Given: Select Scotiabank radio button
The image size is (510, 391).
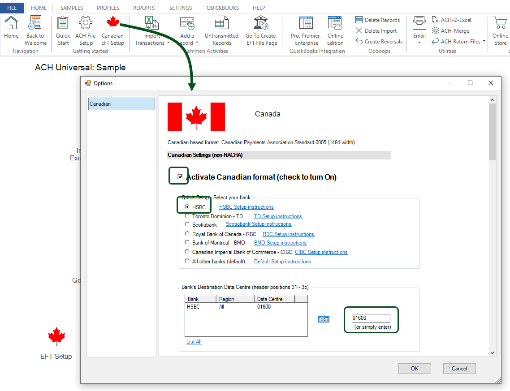Looking at the screenshot, I should click(x=187, y=224).
